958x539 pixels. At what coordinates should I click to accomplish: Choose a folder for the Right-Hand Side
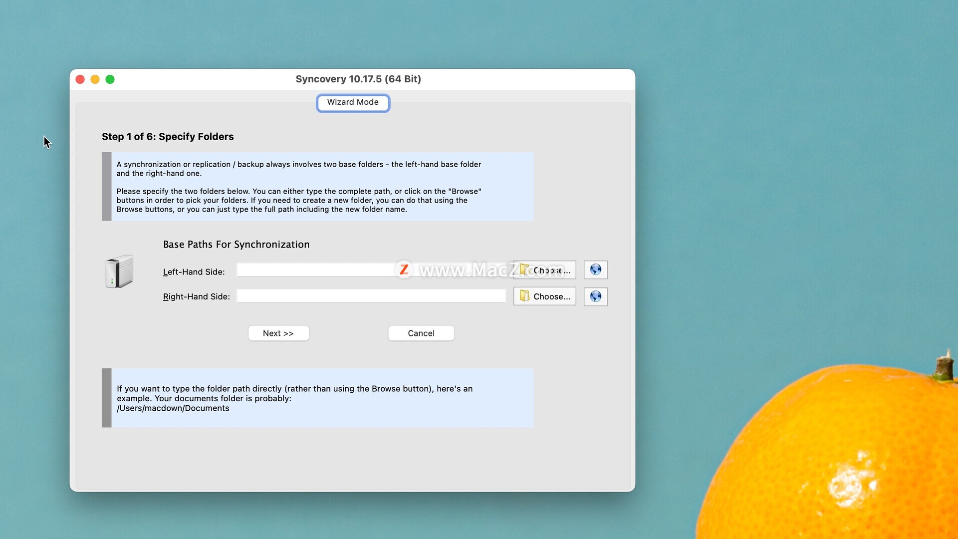(x=544, y=296)
